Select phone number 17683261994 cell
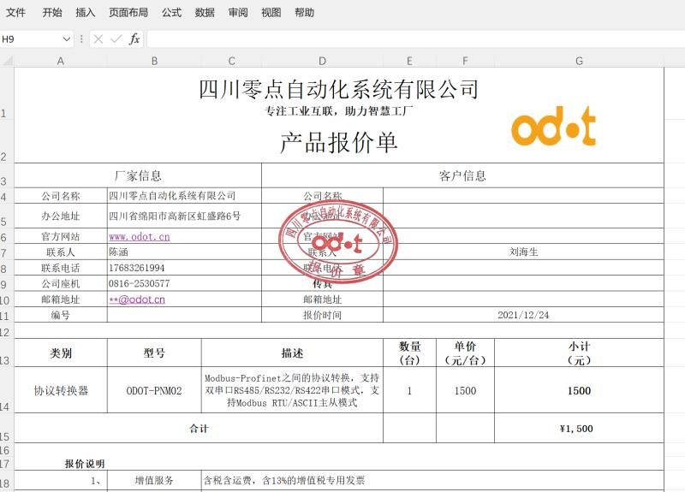 184,268
